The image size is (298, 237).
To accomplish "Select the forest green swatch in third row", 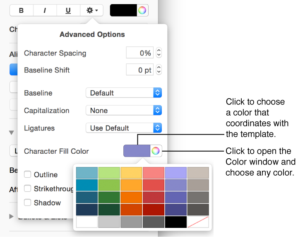I will pos(109,198).
